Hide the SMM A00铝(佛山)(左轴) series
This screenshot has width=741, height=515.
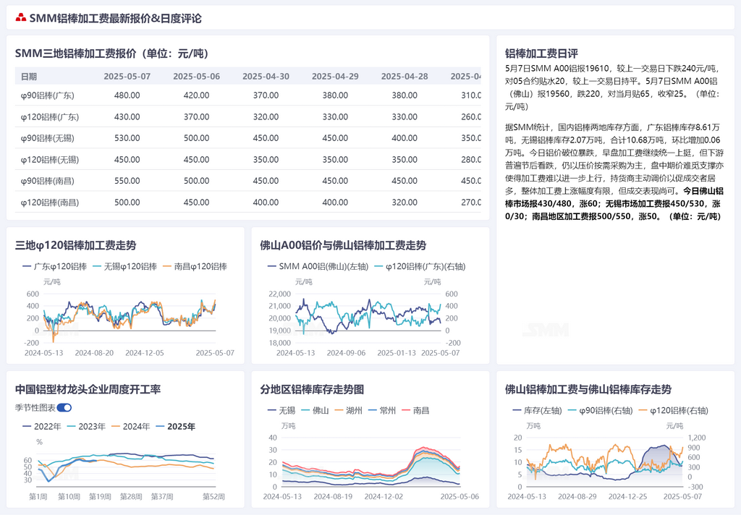click(318, 266)
